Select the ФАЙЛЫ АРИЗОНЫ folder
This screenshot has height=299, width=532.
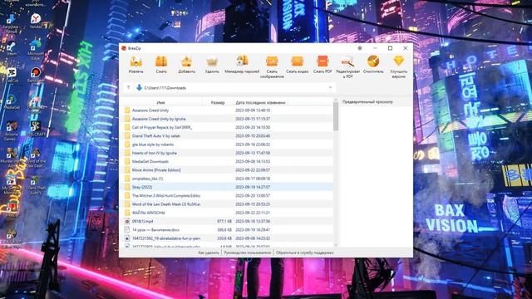227,213
